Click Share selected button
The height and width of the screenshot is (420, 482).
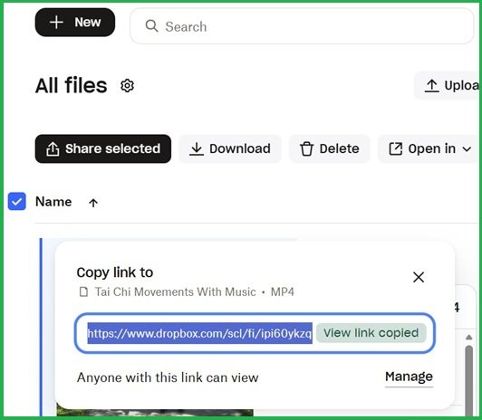click(x=103, y=149)
